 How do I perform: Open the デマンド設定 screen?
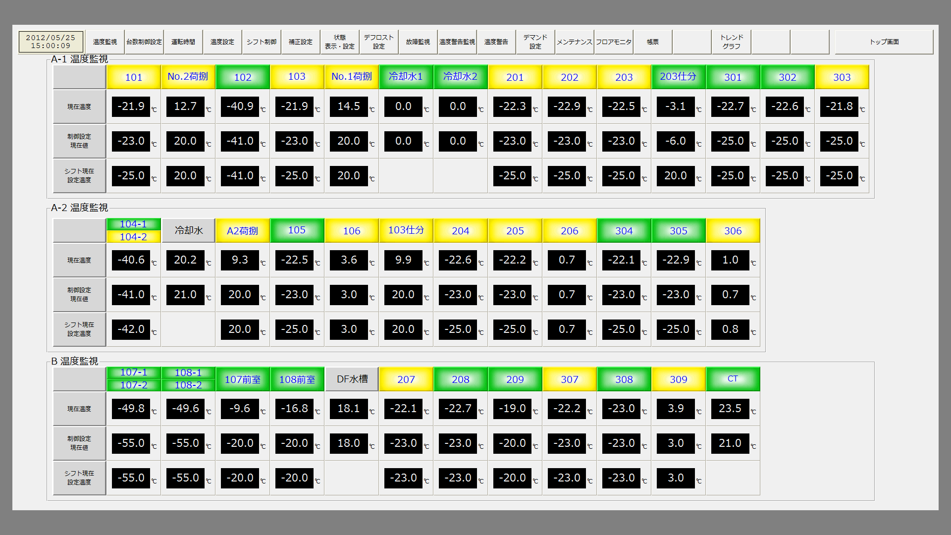tap(535, 42)
